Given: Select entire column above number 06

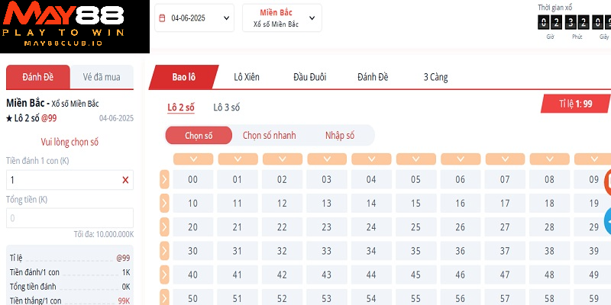Looking at the screenshot, I should pyautogui.click(x=460, y=159).
